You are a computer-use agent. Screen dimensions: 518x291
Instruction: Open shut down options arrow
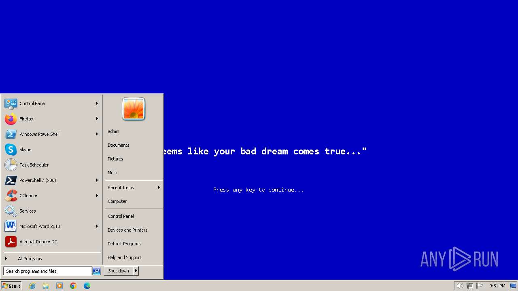[x=136, y=271]
